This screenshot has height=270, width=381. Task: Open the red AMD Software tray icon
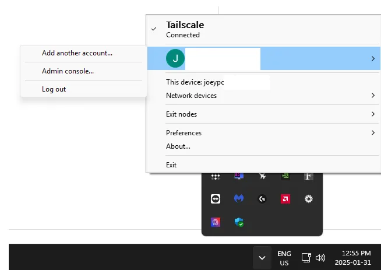[285, 199]
